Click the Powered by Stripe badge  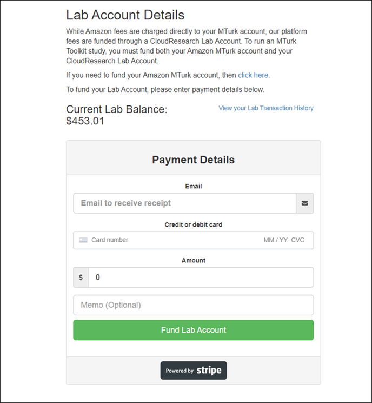coord(194,371)
